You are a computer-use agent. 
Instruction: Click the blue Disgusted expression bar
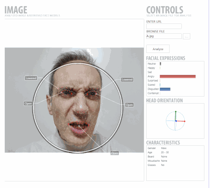(165, 89)
